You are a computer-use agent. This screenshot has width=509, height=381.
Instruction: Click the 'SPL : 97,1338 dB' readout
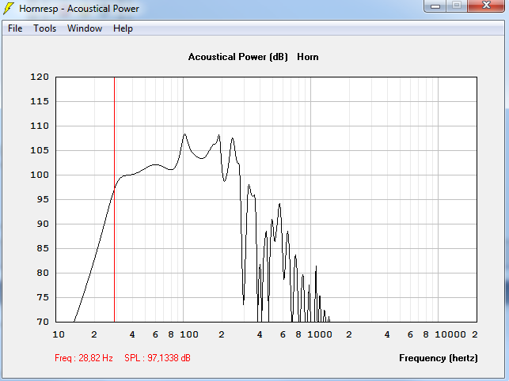click(x=158, y=358)
